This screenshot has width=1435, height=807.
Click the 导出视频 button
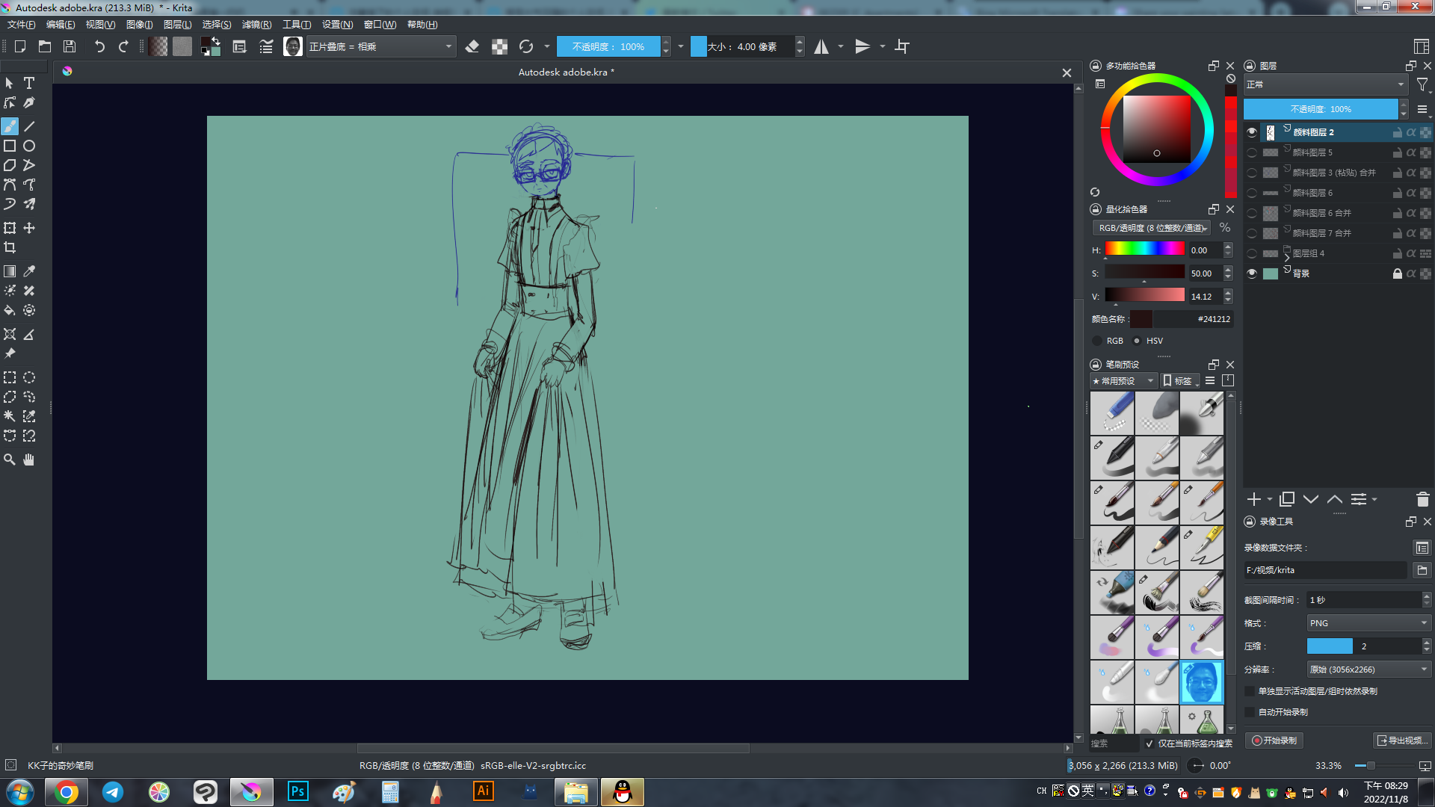point(1401,740)
